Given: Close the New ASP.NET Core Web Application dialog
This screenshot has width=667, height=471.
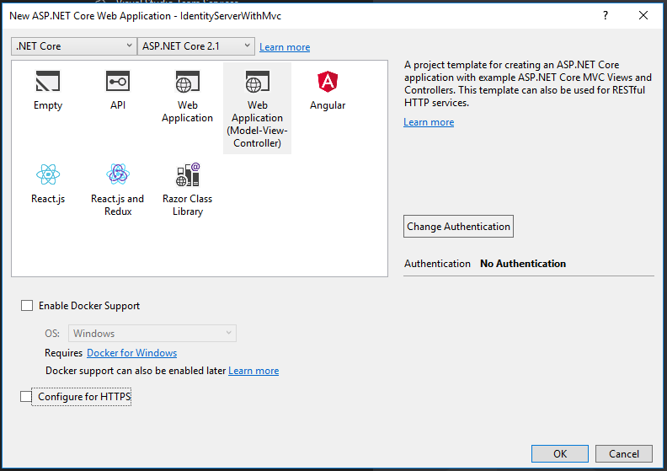Looking at the screenshot, I should (x=643, y=16).
